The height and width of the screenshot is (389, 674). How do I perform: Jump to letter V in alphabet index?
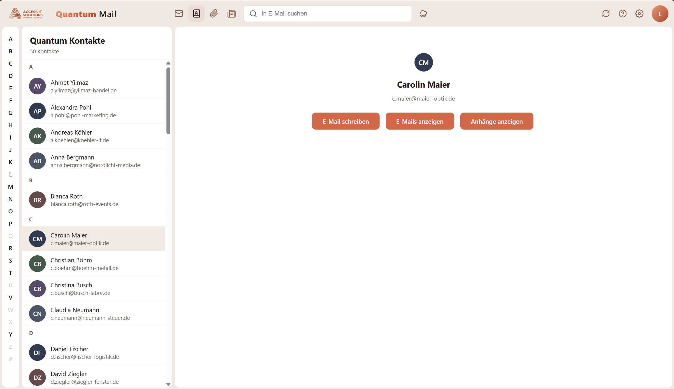11,298
